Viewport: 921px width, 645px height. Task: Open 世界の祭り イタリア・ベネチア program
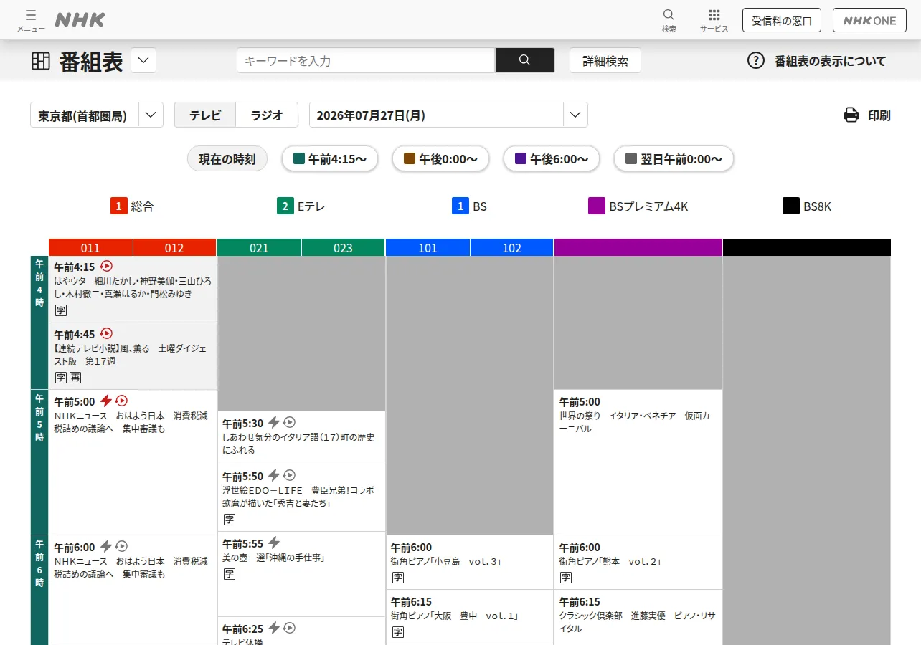click(638, 462)
